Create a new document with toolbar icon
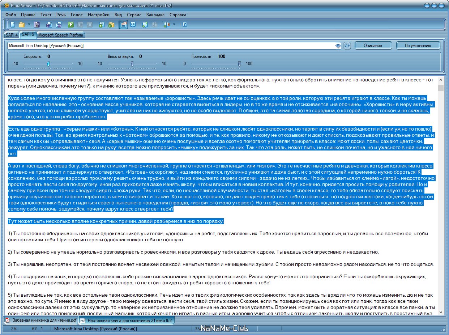The height and width of the screenshot is (335, 449). (13, 25)
